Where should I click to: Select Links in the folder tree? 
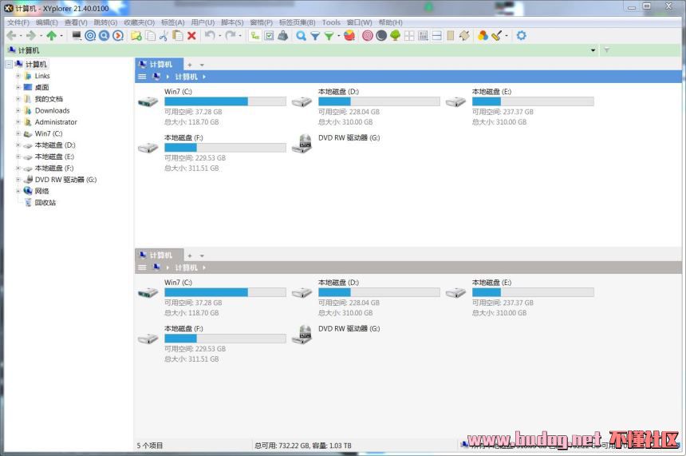pos(42,76)
